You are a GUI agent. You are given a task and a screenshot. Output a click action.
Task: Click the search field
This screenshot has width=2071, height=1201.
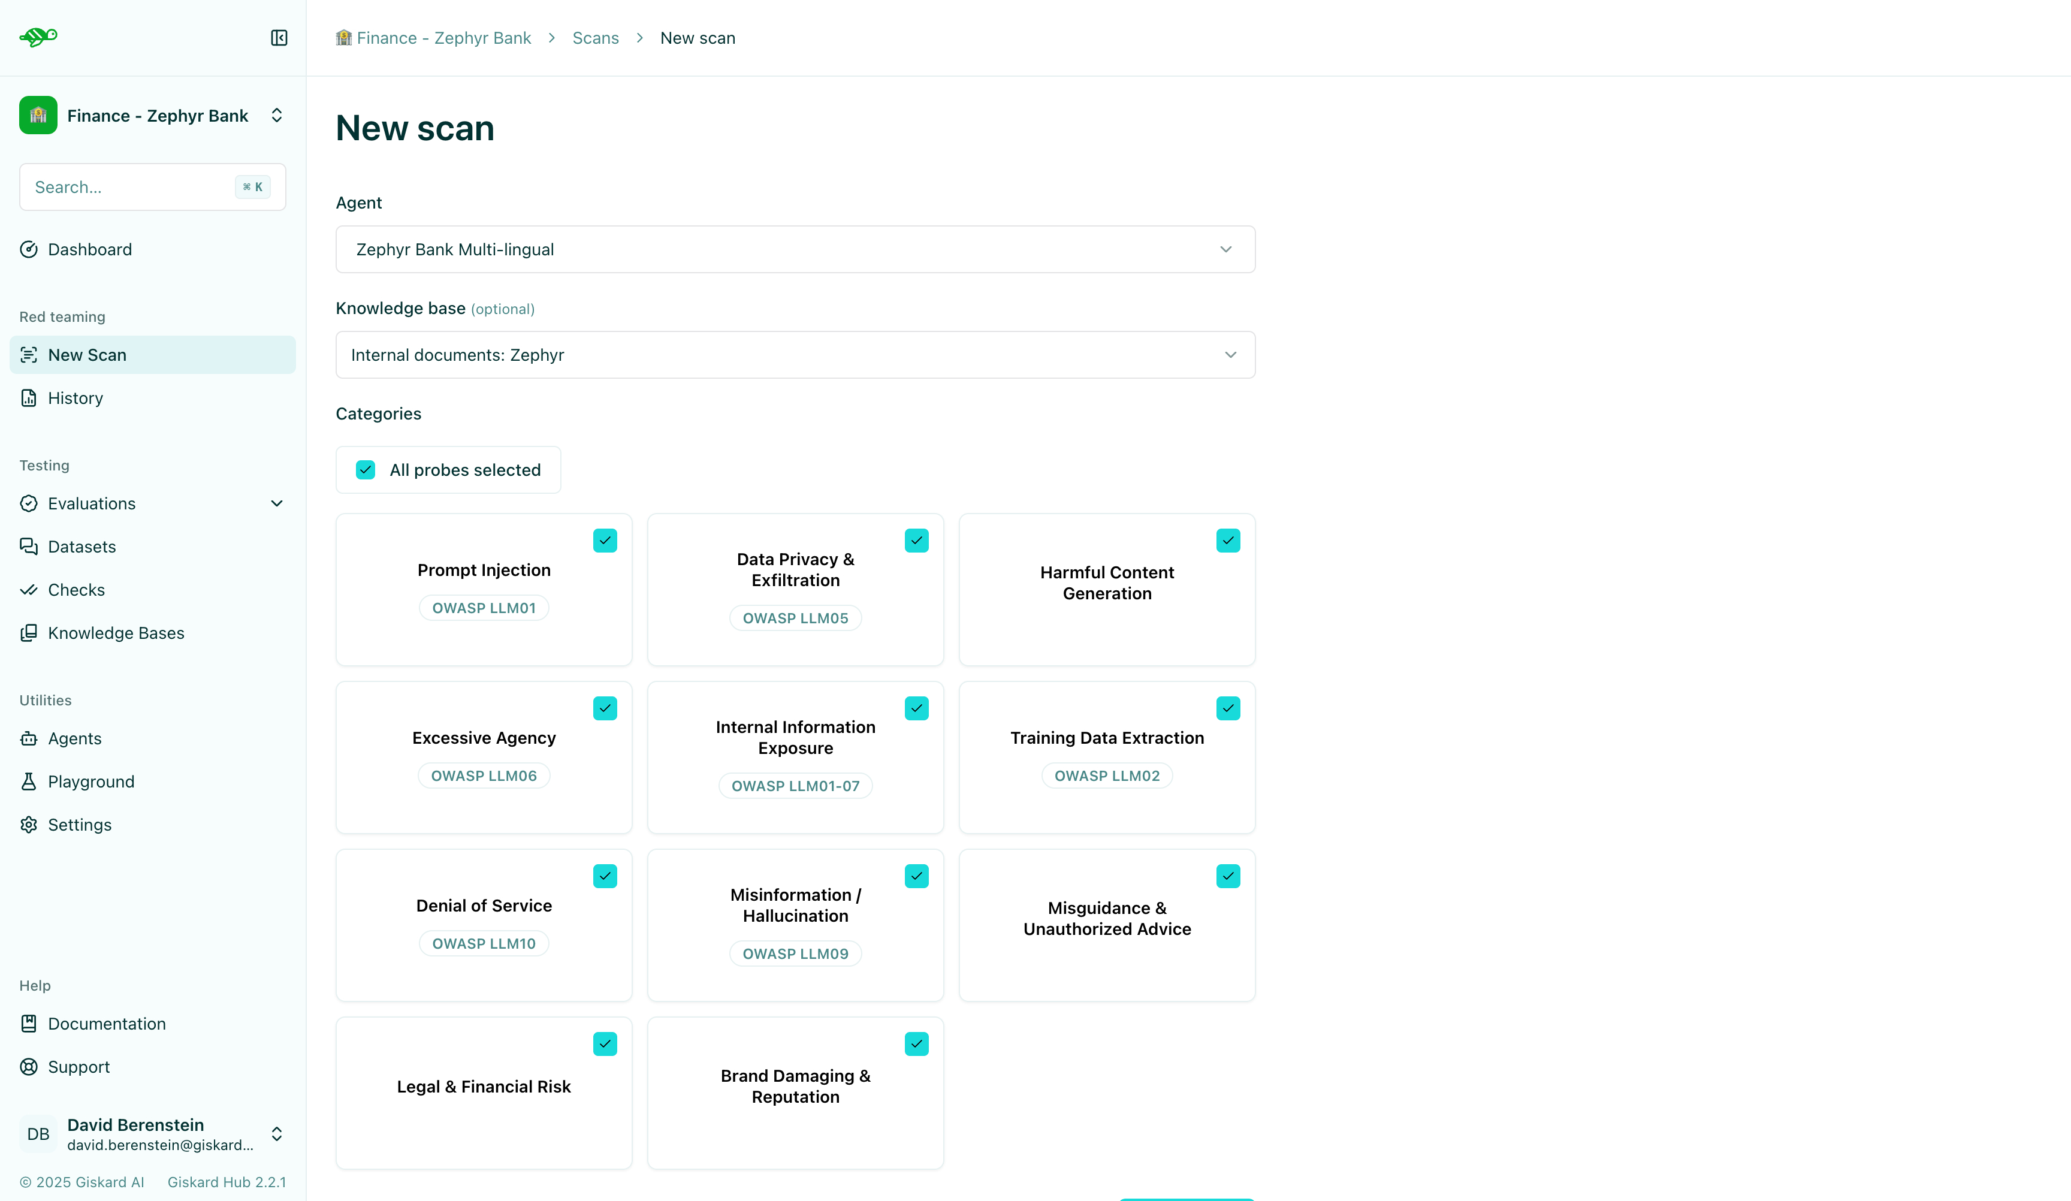pos(131,186)
